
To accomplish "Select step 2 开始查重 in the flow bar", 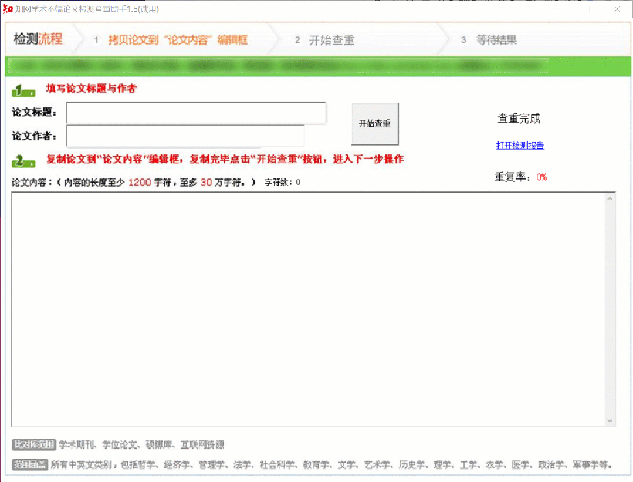I will [x=331, y=41].
